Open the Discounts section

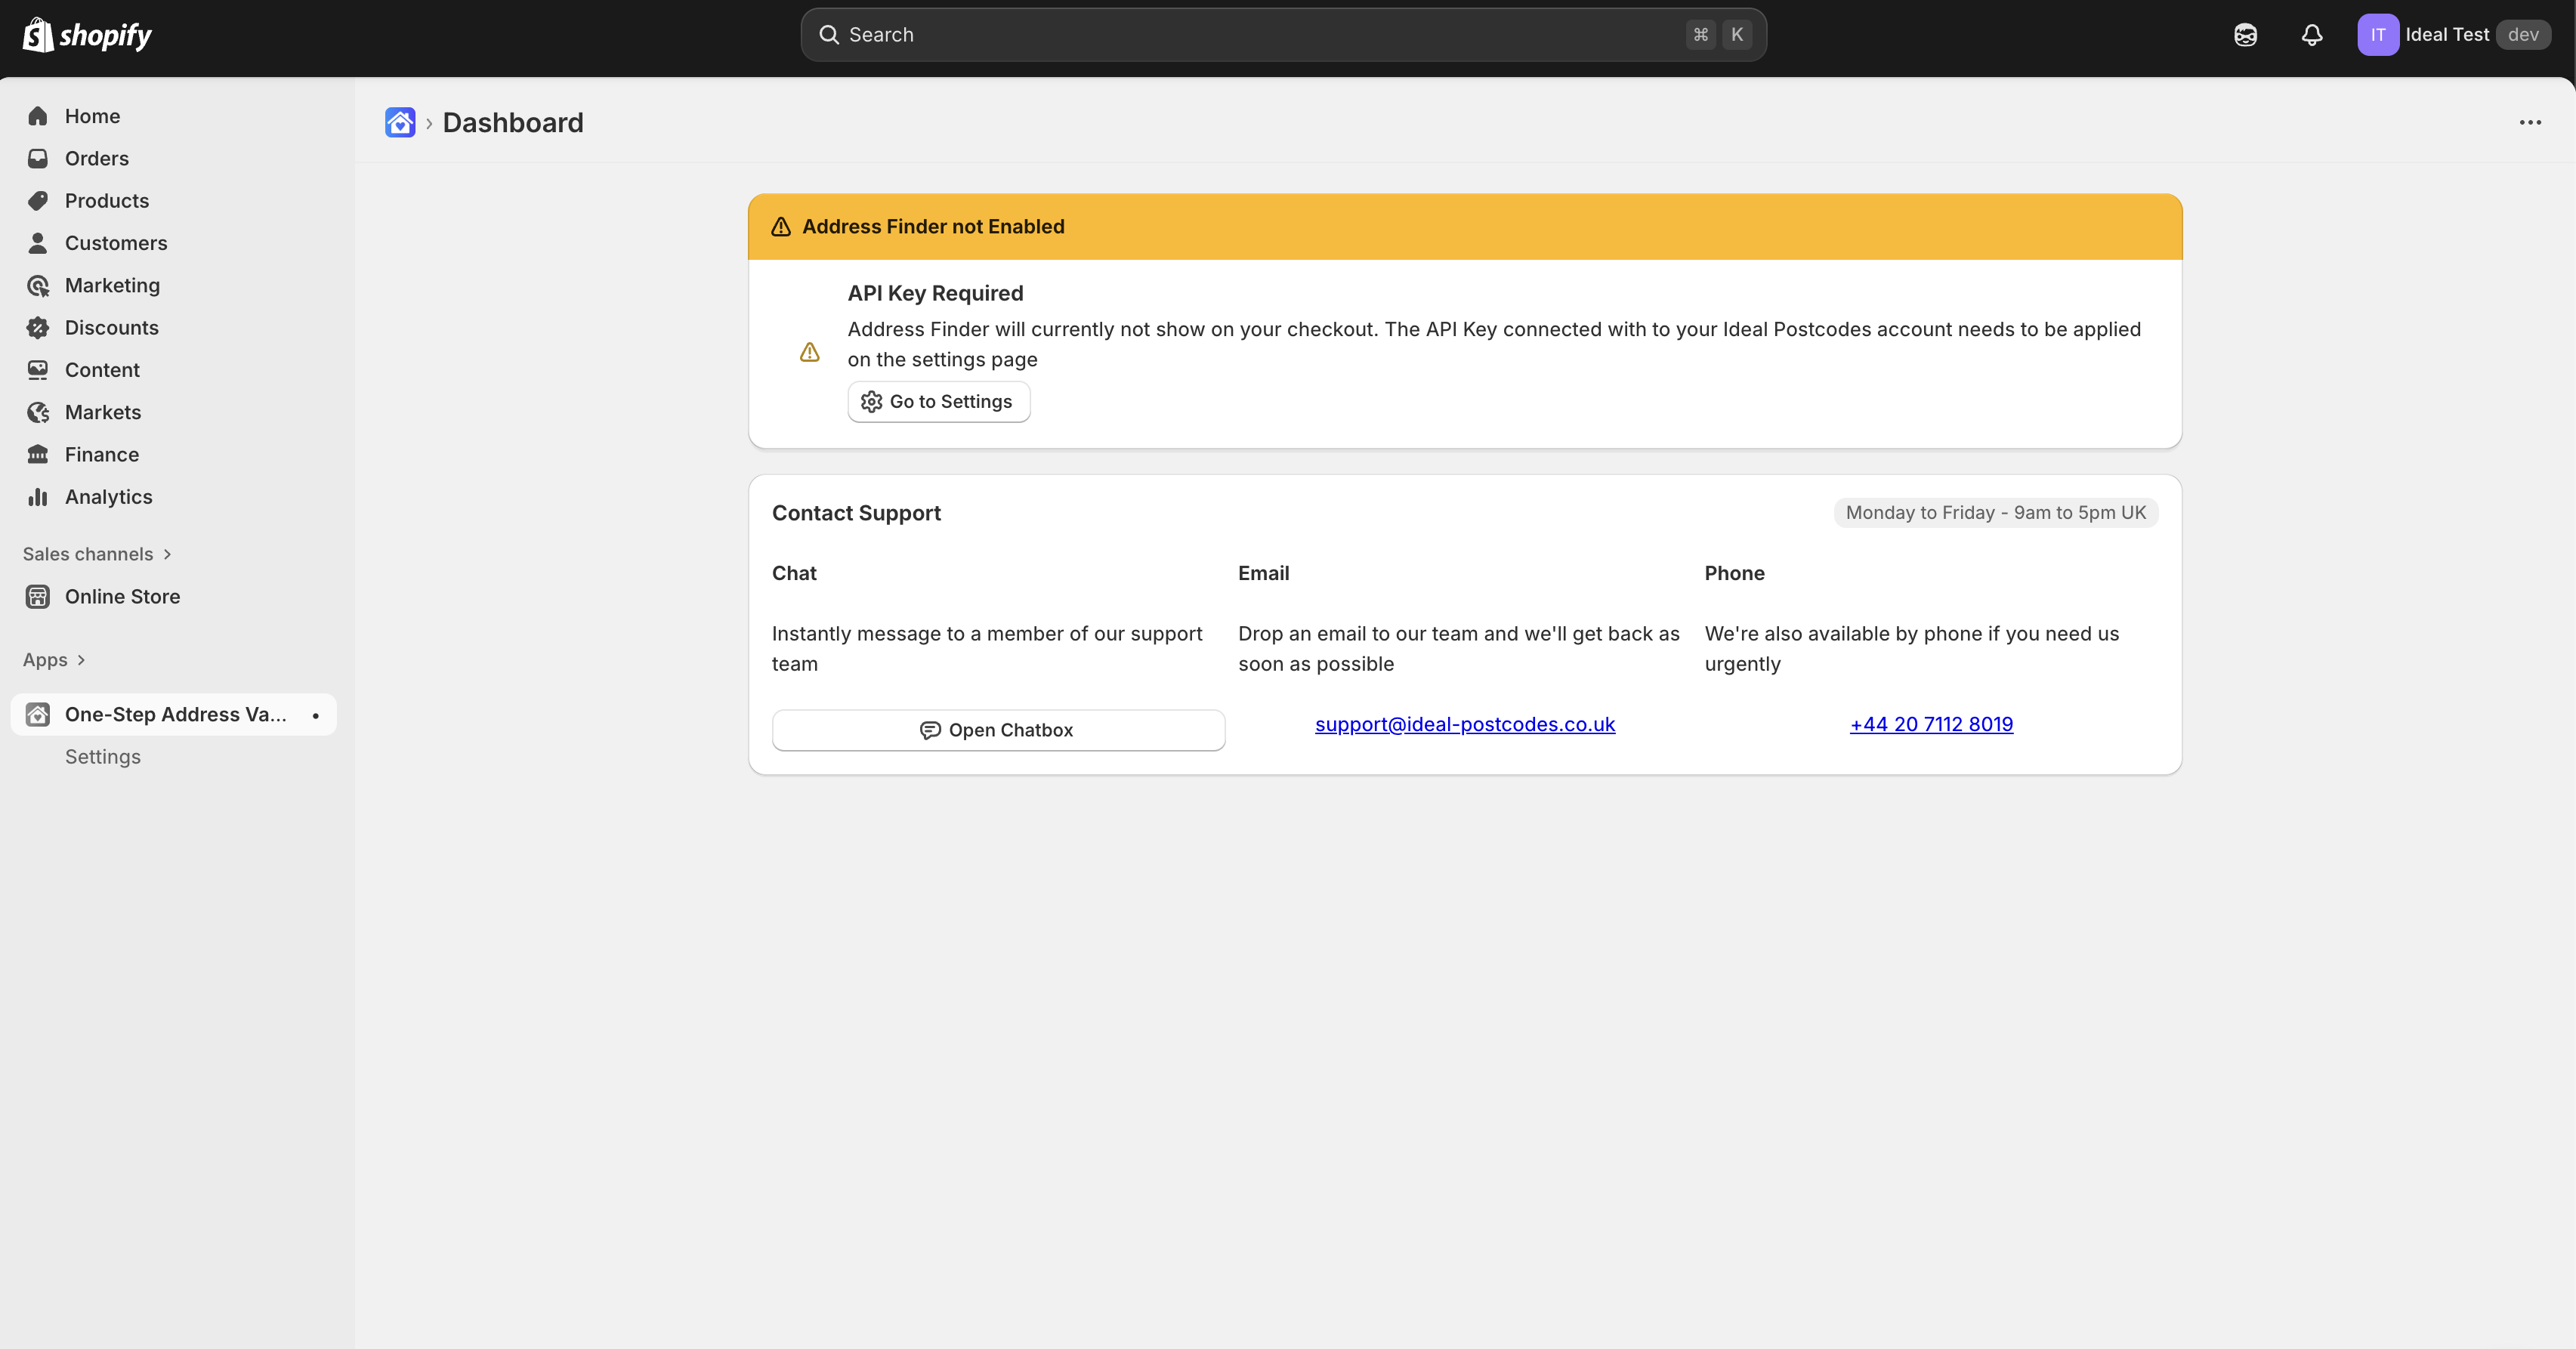point(111,327)
